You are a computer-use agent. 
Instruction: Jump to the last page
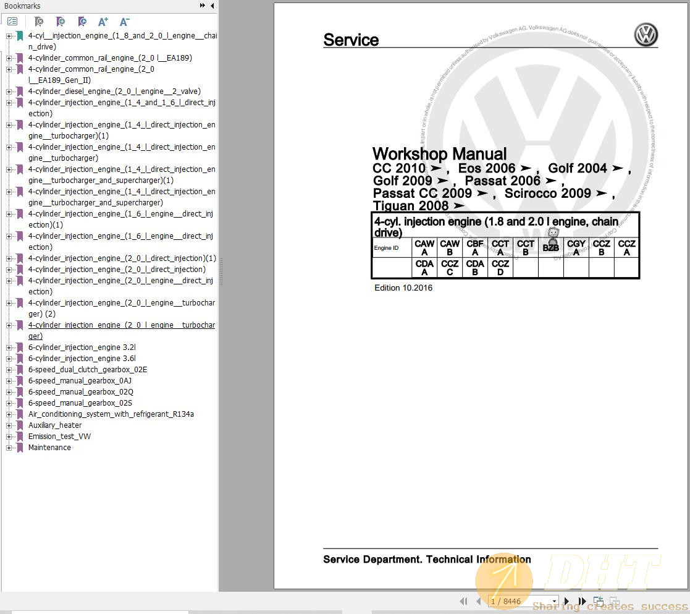[x=582, y=601]
